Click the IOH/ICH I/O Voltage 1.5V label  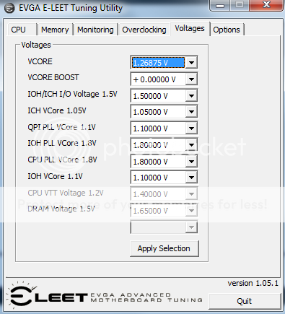pos(72,94)
